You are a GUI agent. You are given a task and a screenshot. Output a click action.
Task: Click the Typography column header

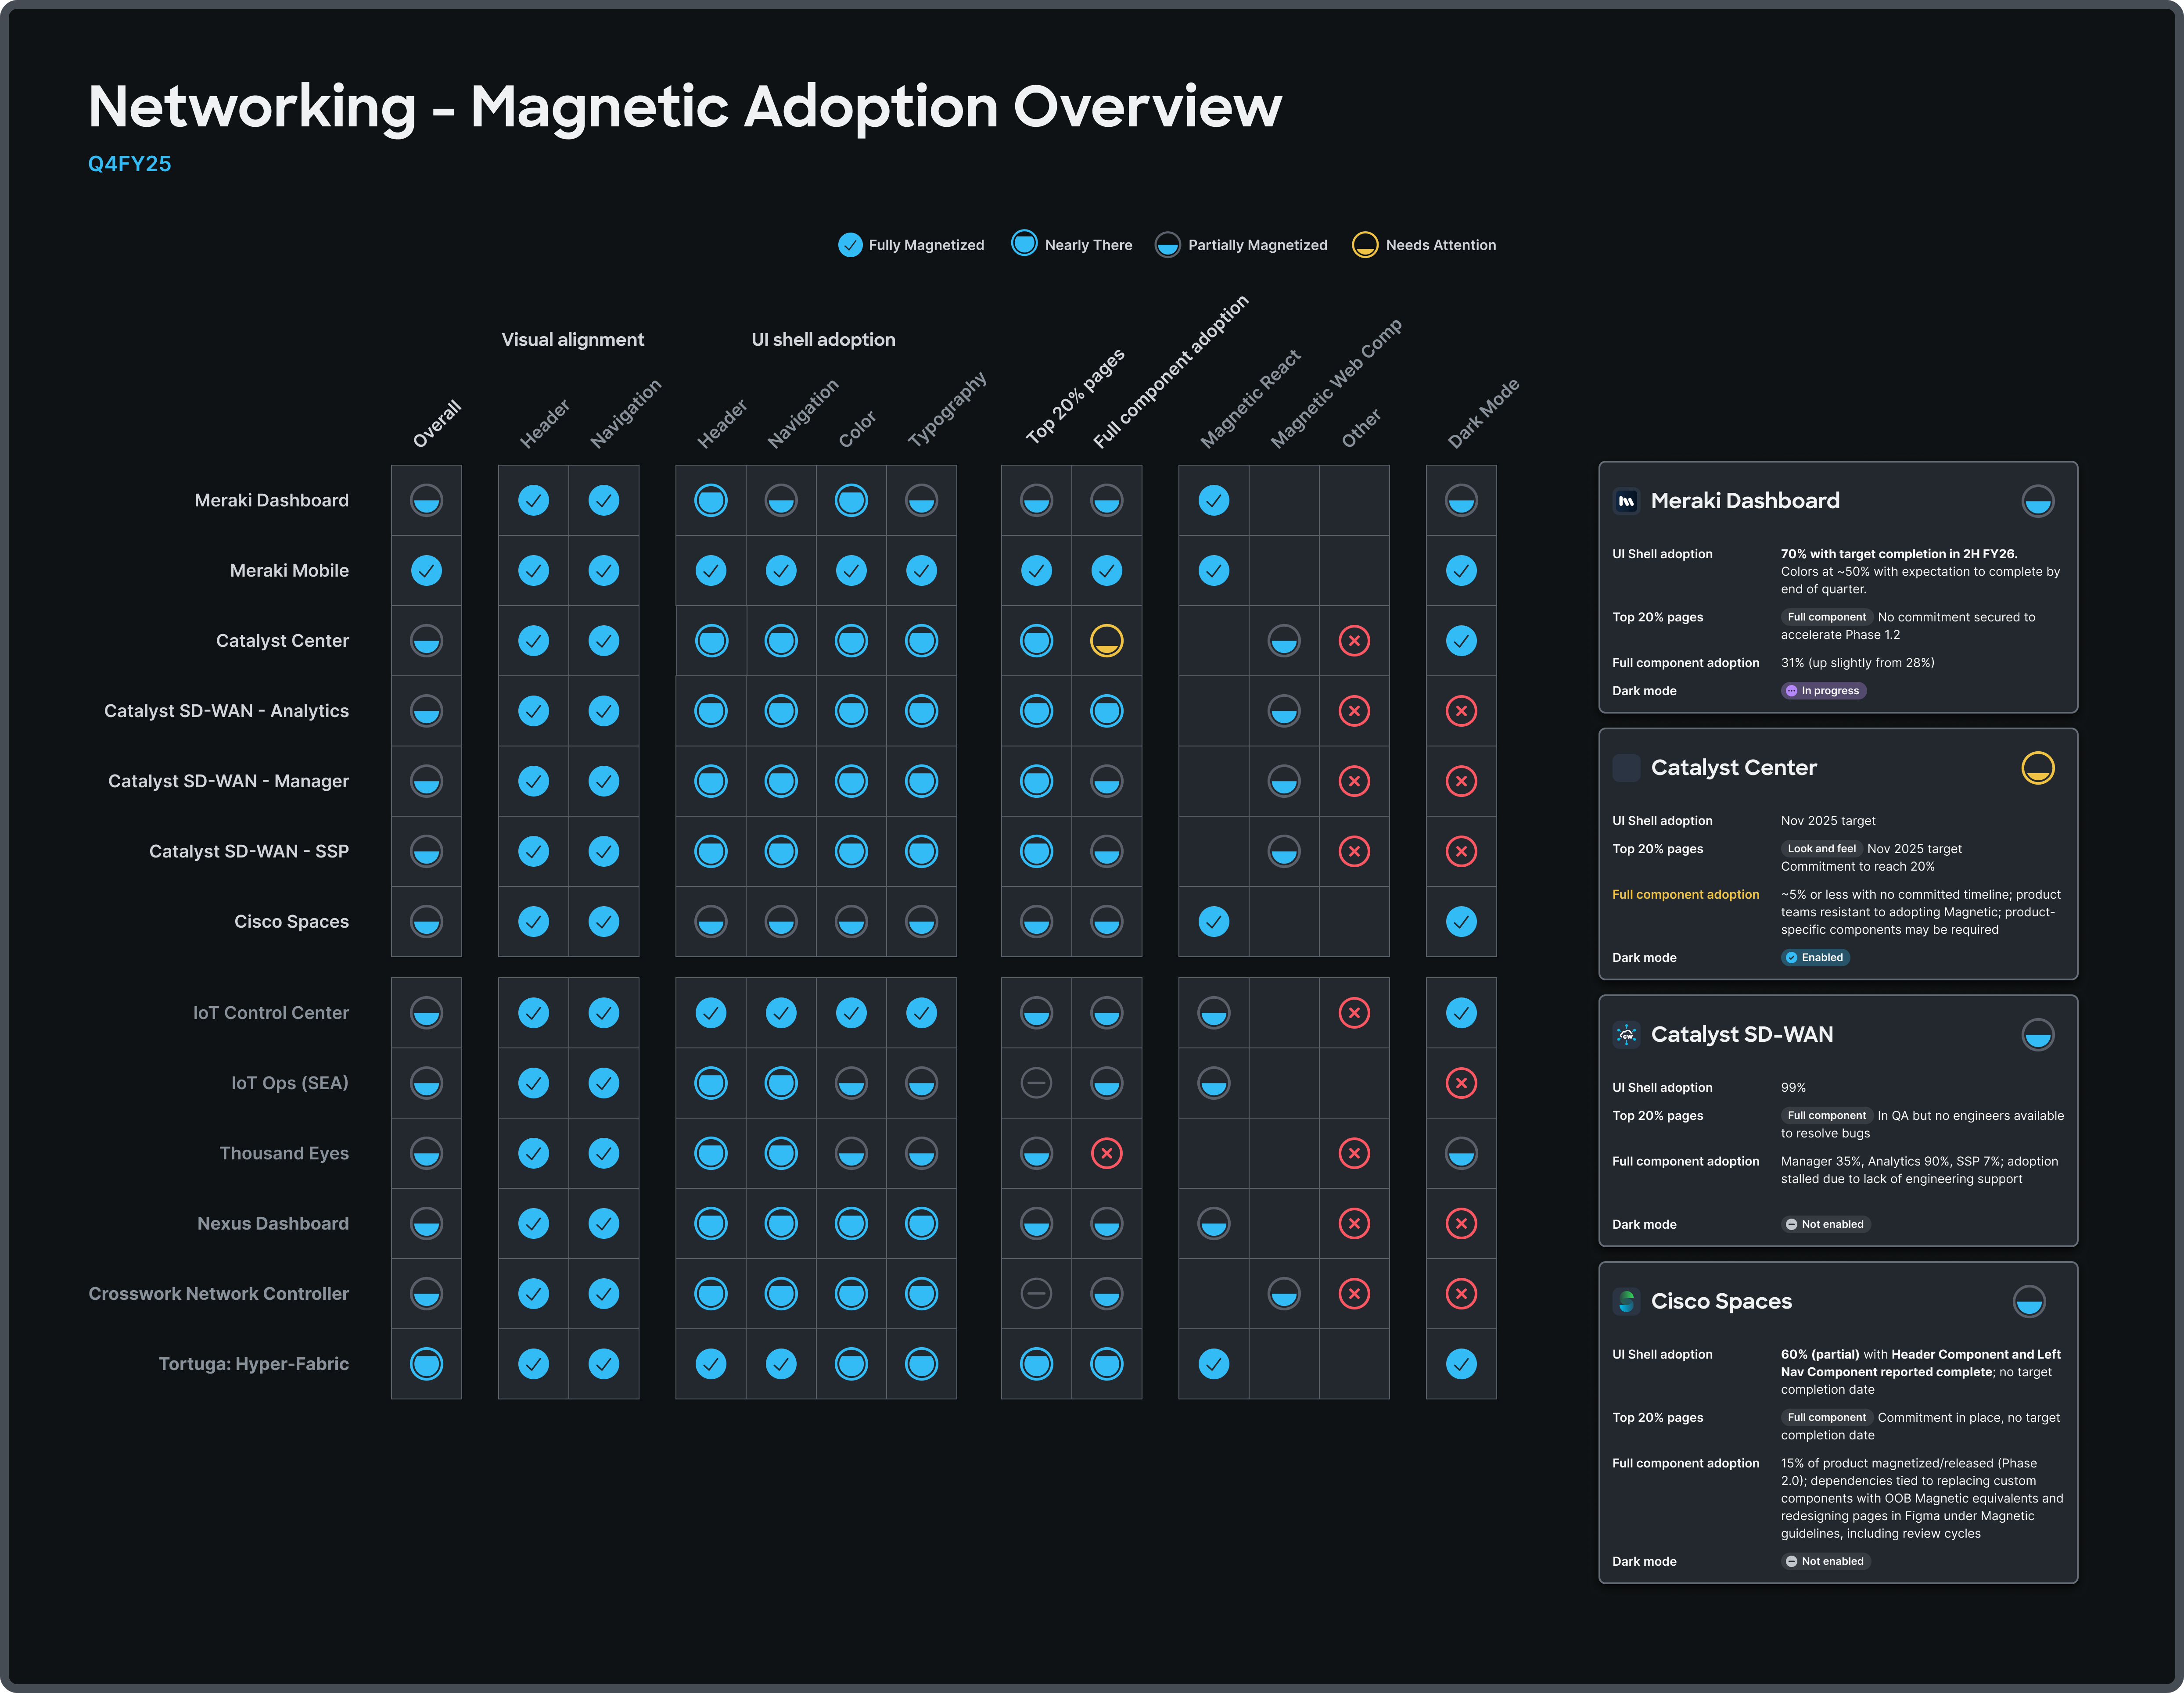pyautogui.click(x=947, y=409)
